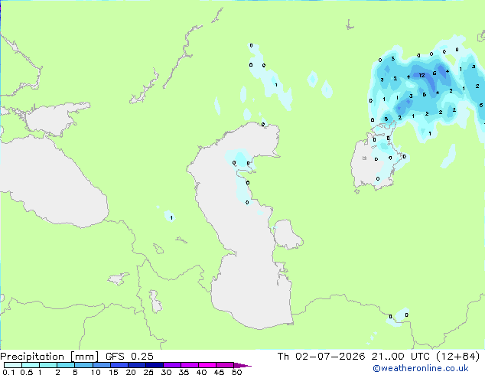Click the 0.5–1 mm legend color swatch

(31, 365)
